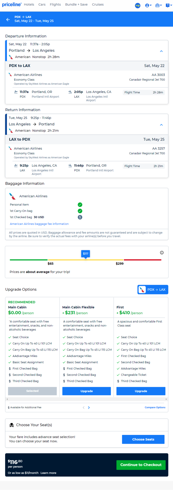The image size is (173, 490).
Task: Open the Bundle + Save menu item
Action: [x=76, y=4]
